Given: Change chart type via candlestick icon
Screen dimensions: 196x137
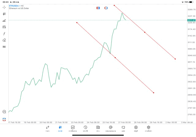Looking at the screenshot, I should (x=4, y=14).
